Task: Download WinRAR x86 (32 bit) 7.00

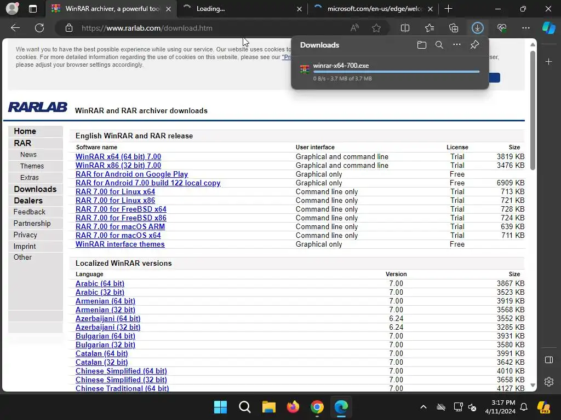Action: [118, 165]
